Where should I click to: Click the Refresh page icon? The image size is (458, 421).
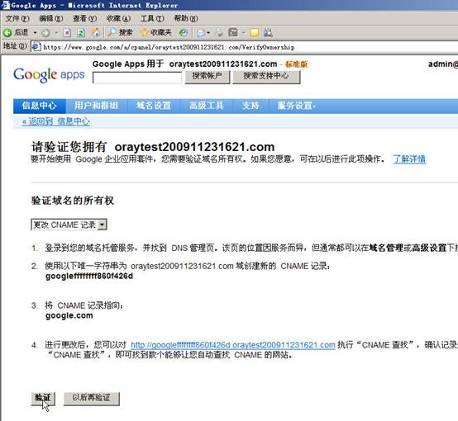coord(81,33)
